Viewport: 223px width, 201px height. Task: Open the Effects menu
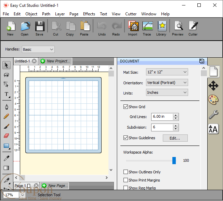point(89,14)
